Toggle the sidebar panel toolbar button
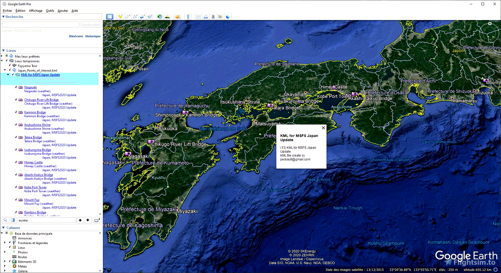501x273 pixels. pos(110,17)
